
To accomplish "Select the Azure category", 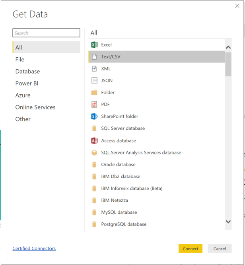I will pos(46,95).
